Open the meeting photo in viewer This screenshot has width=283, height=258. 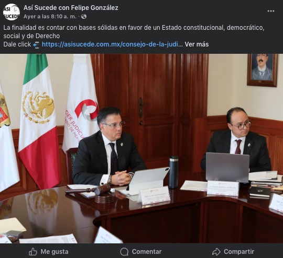(141, 148)
